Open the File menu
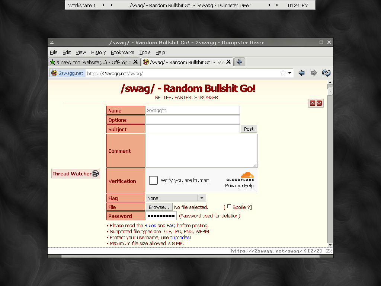 coord(54,52)
